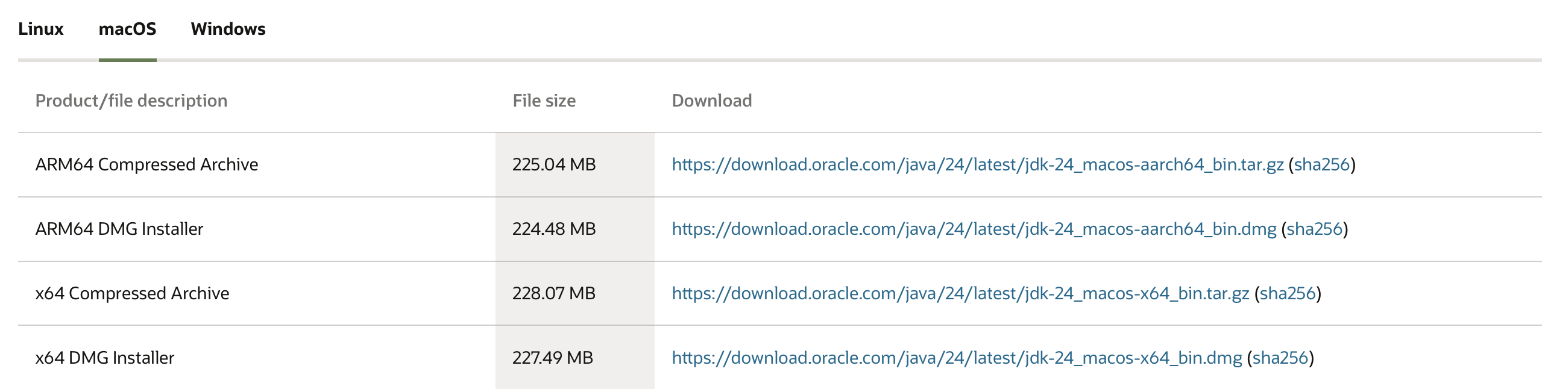Select the x64 DMG Installer row label

tap(105, 358)
